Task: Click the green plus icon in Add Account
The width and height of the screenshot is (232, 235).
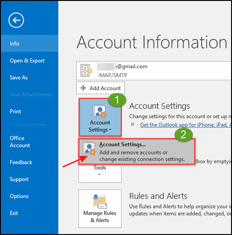Action: click(x=83, y=88)
